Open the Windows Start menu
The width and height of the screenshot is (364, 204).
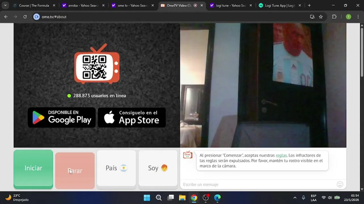147,197
